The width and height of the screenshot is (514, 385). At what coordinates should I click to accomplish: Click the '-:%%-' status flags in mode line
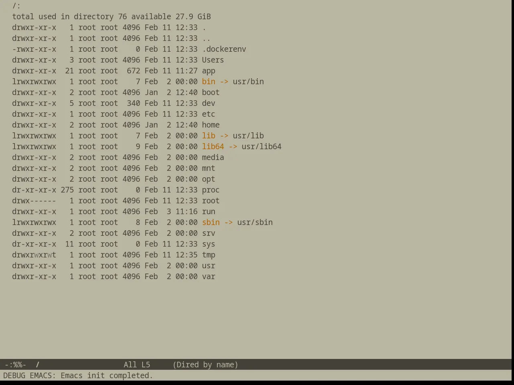15,365
